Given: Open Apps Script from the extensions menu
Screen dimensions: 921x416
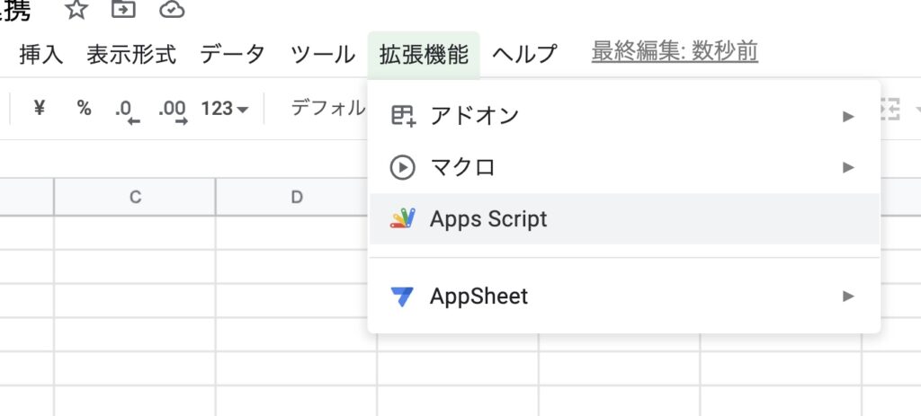Looking at the screenshot, I should (488, 218).
